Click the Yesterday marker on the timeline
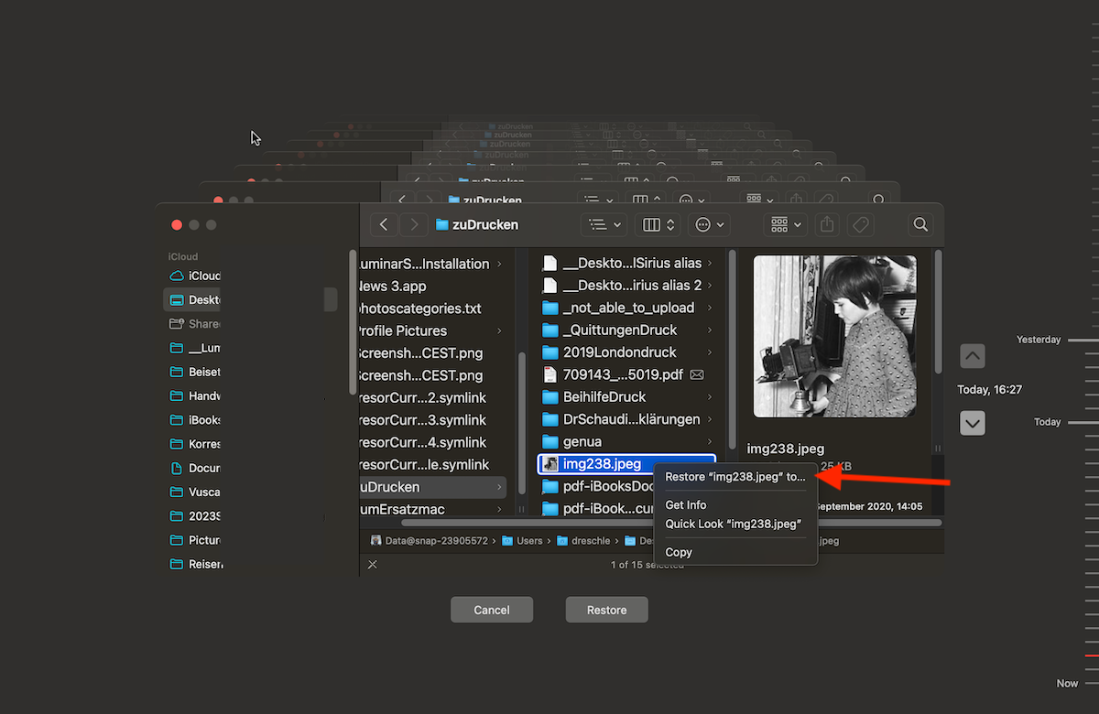The width and height of the screenshot is (1099, 714). [1039, 340]
